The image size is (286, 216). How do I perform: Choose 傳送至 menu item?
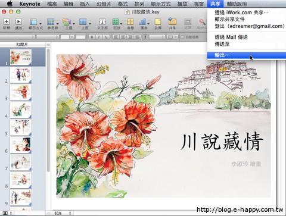[247, 44]
